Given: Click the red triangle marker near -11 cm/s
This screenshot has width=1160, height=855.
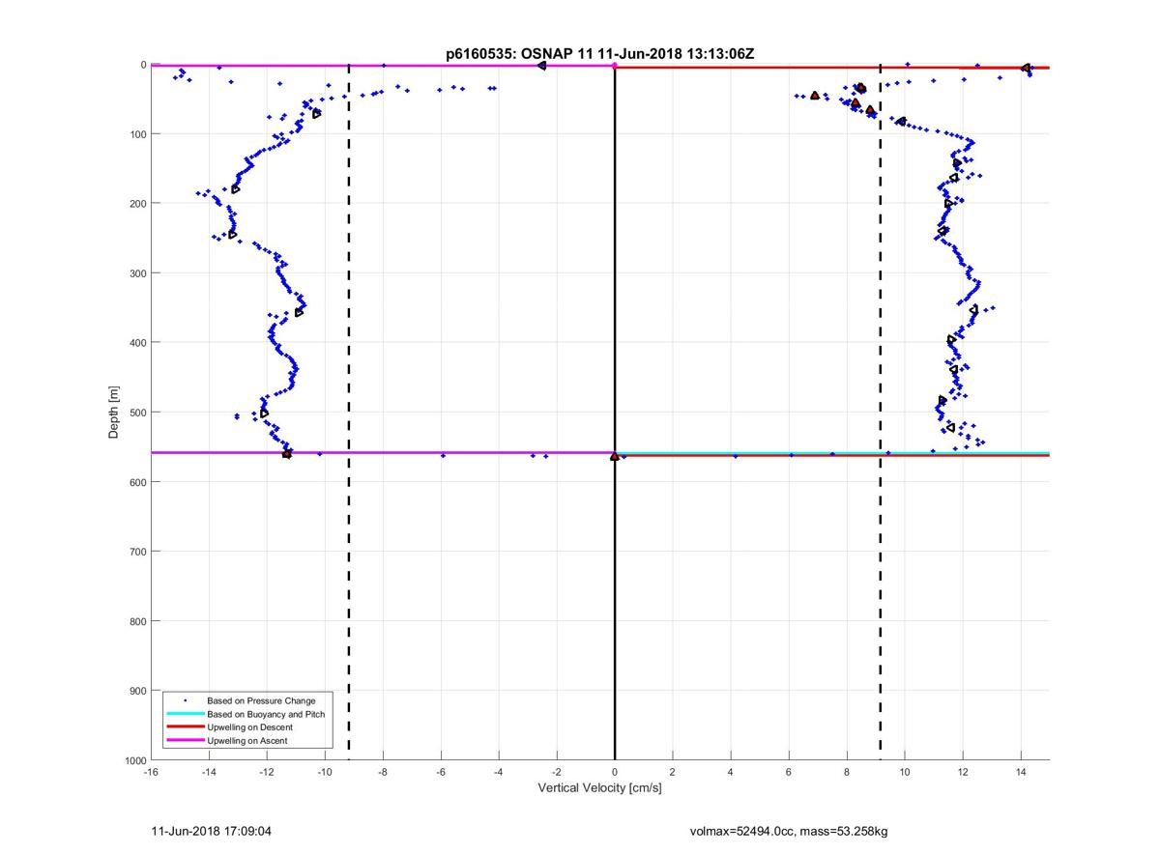Looking at the screenshot, I should pyautogui.click(x=287, y=453).
